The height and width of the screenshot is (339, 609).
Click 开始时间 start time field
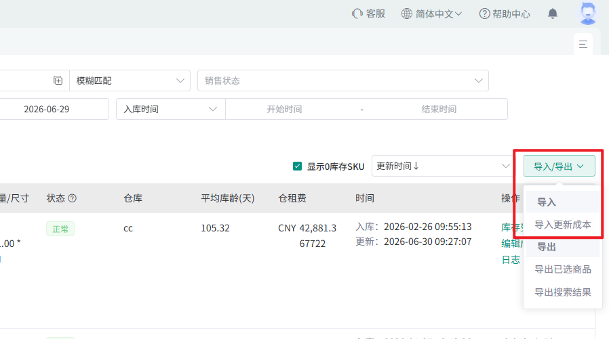(284, 109)
